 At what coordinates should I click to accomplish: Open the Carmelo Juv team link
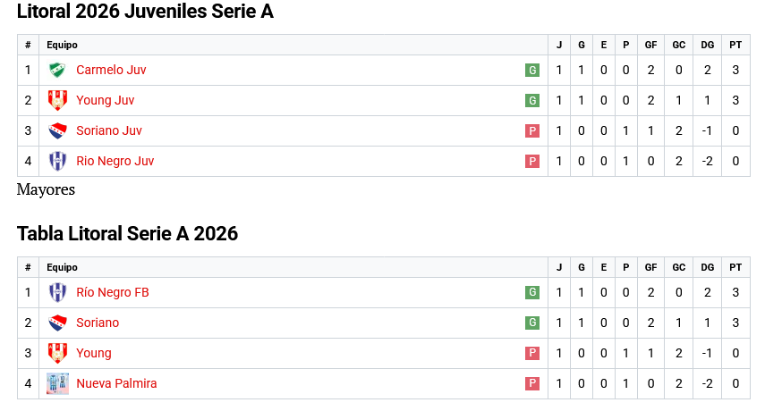[x=111, y=70]
